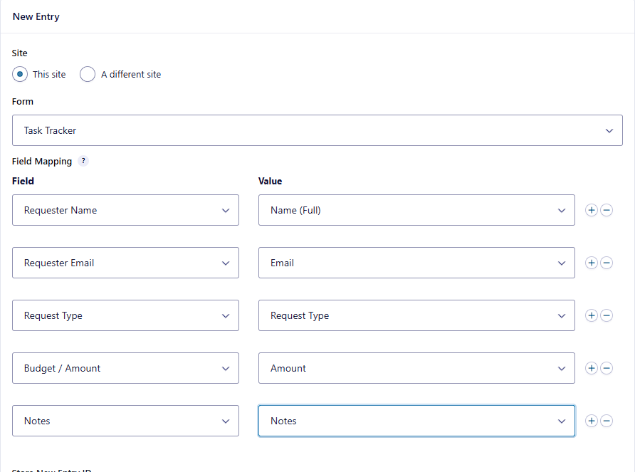Image resolution: width=635 pixels, height=472 pixels.
Task: Add a mapping row after Requester Name
Action: coord(592,210)
